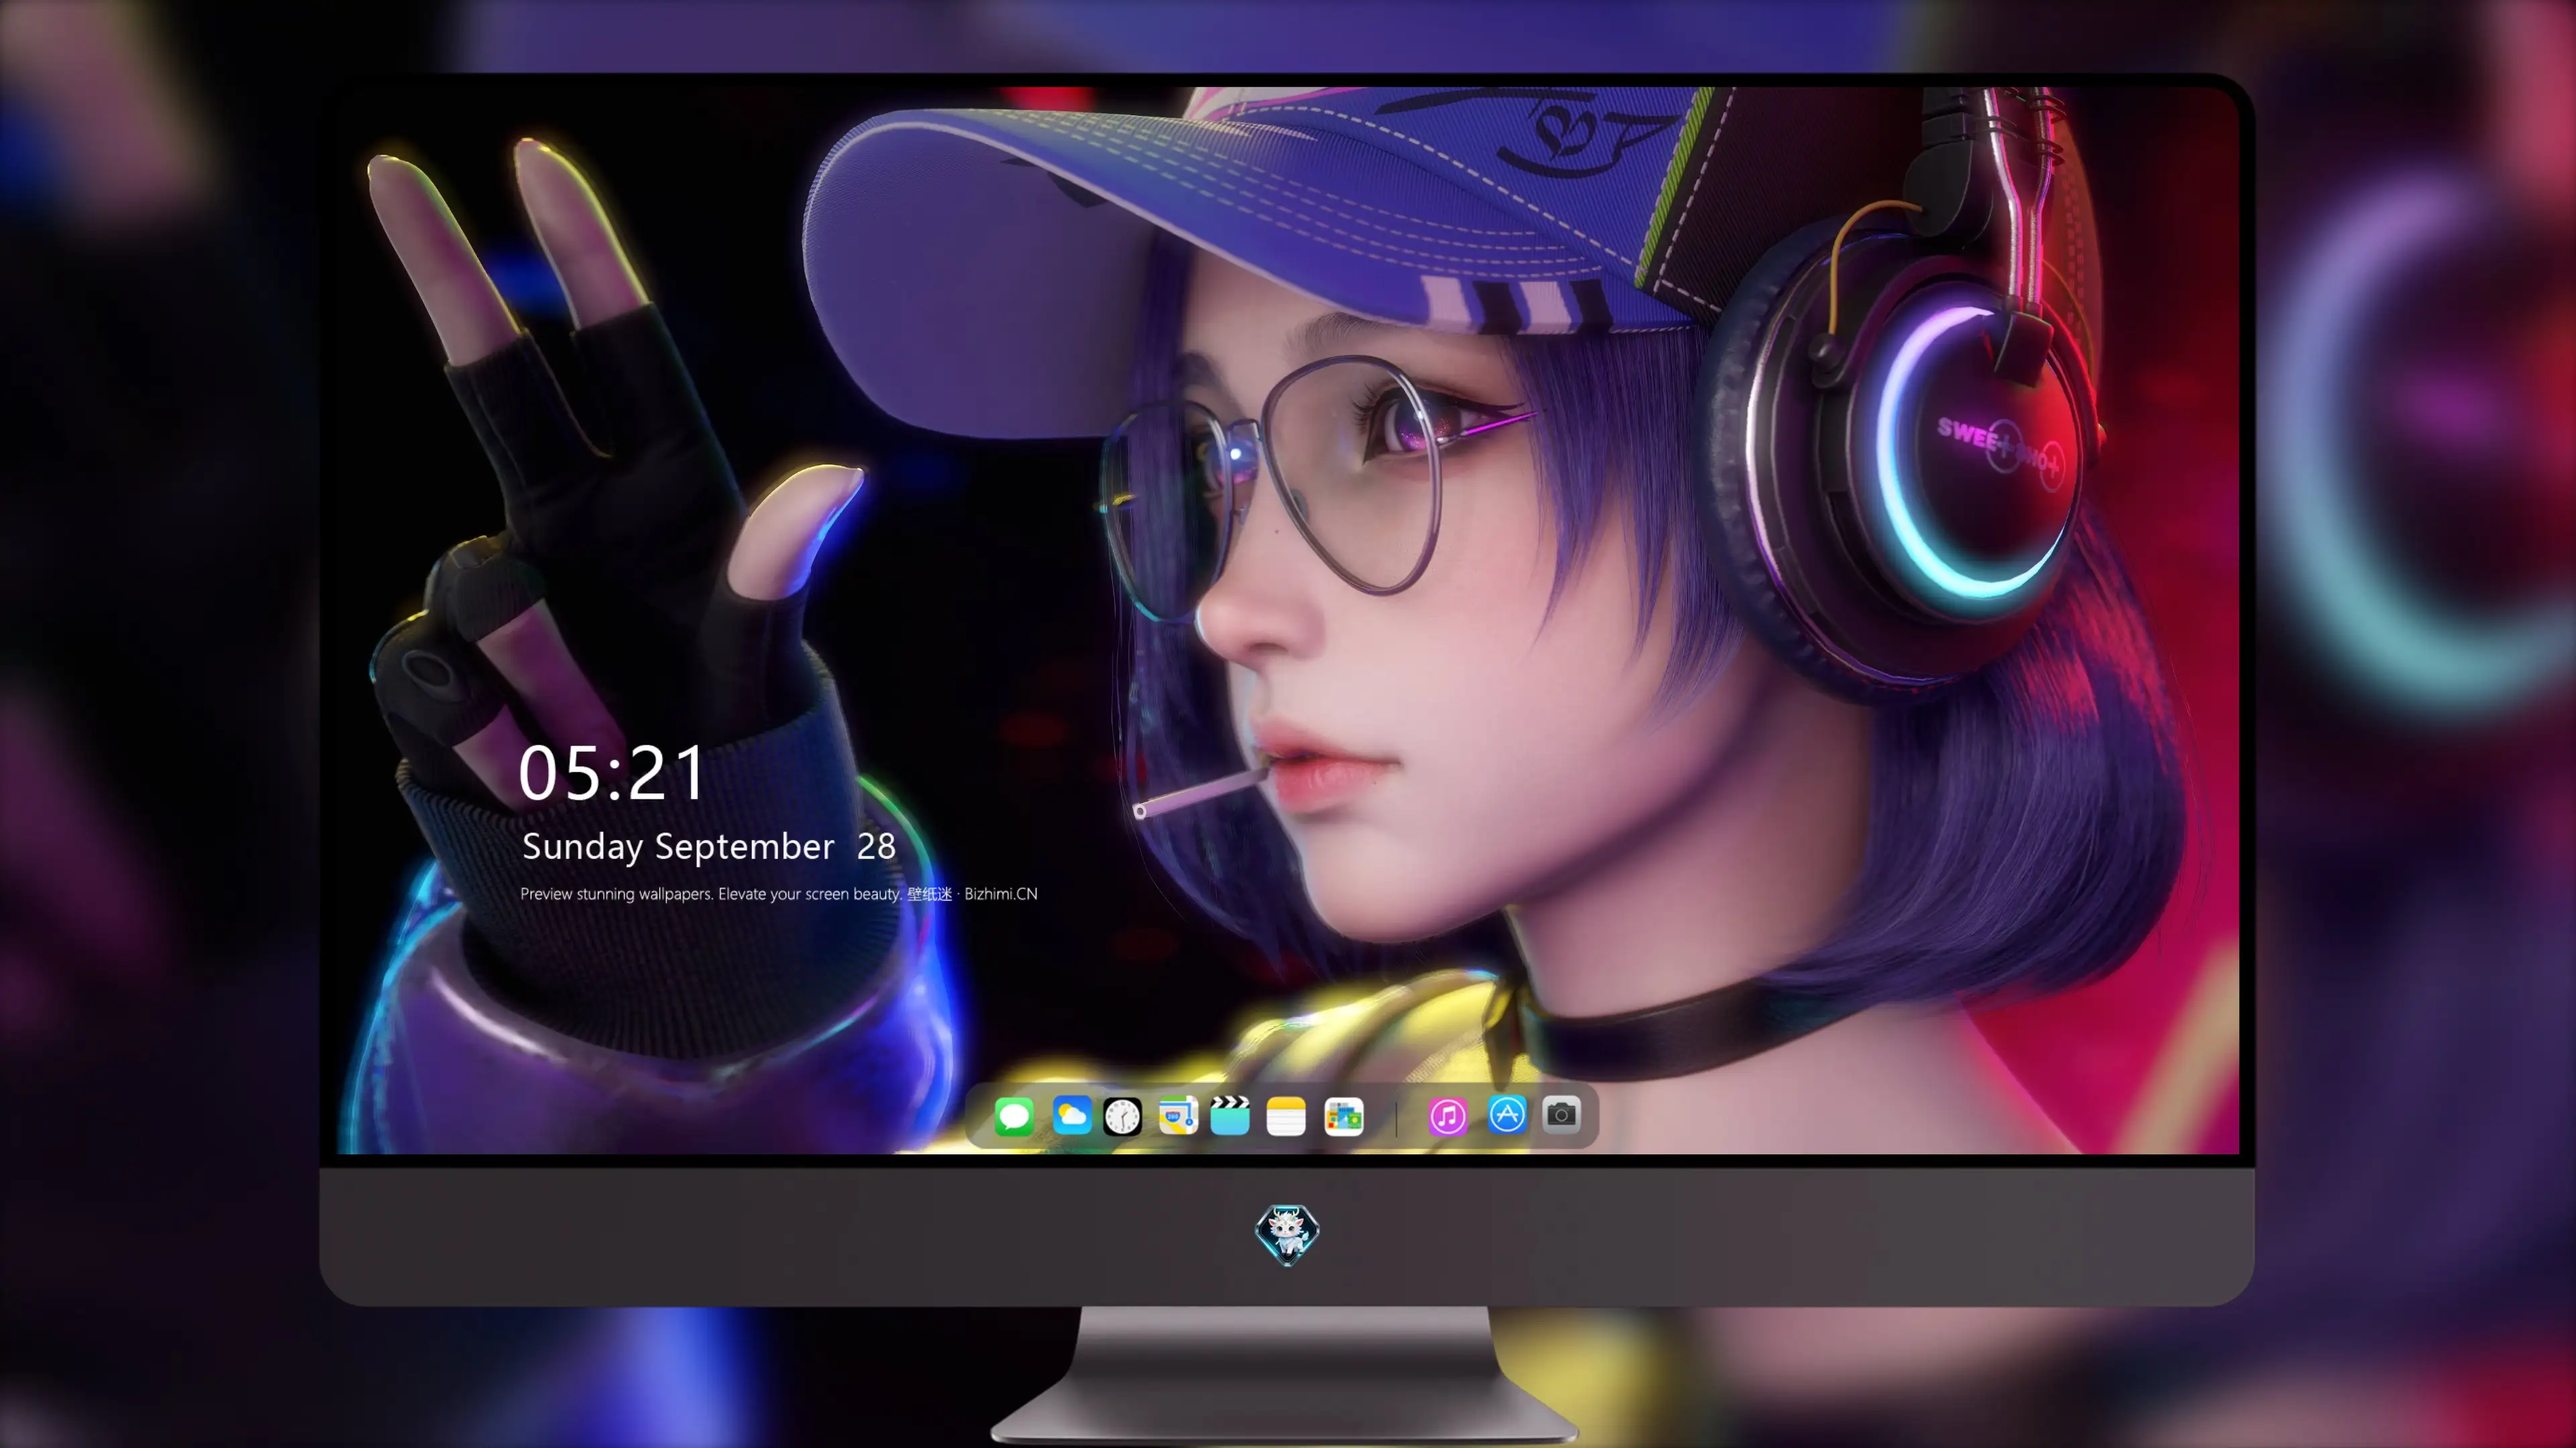Open the Maps app in the dock
This screenshot has width=2576, height=1448.
pyautogui.click(x=1178, y=1115)
